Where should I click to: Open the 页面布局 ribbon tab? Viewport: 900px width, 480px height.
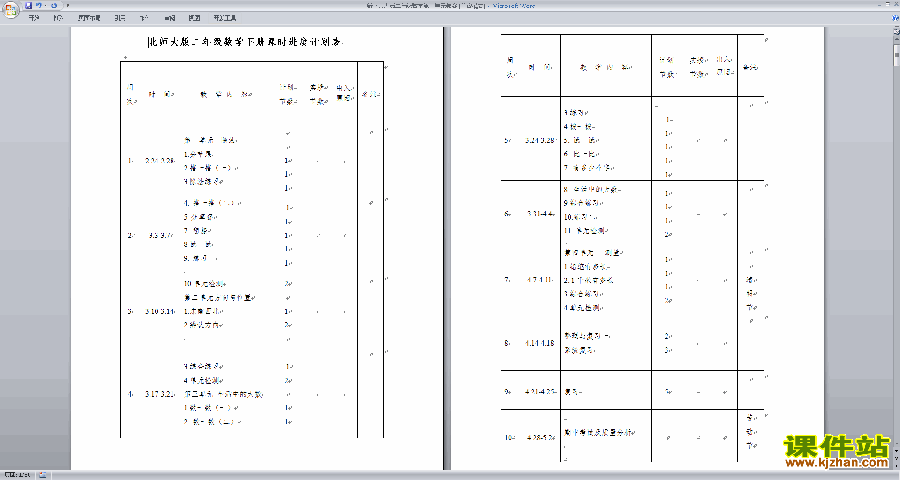coord(89,18)
